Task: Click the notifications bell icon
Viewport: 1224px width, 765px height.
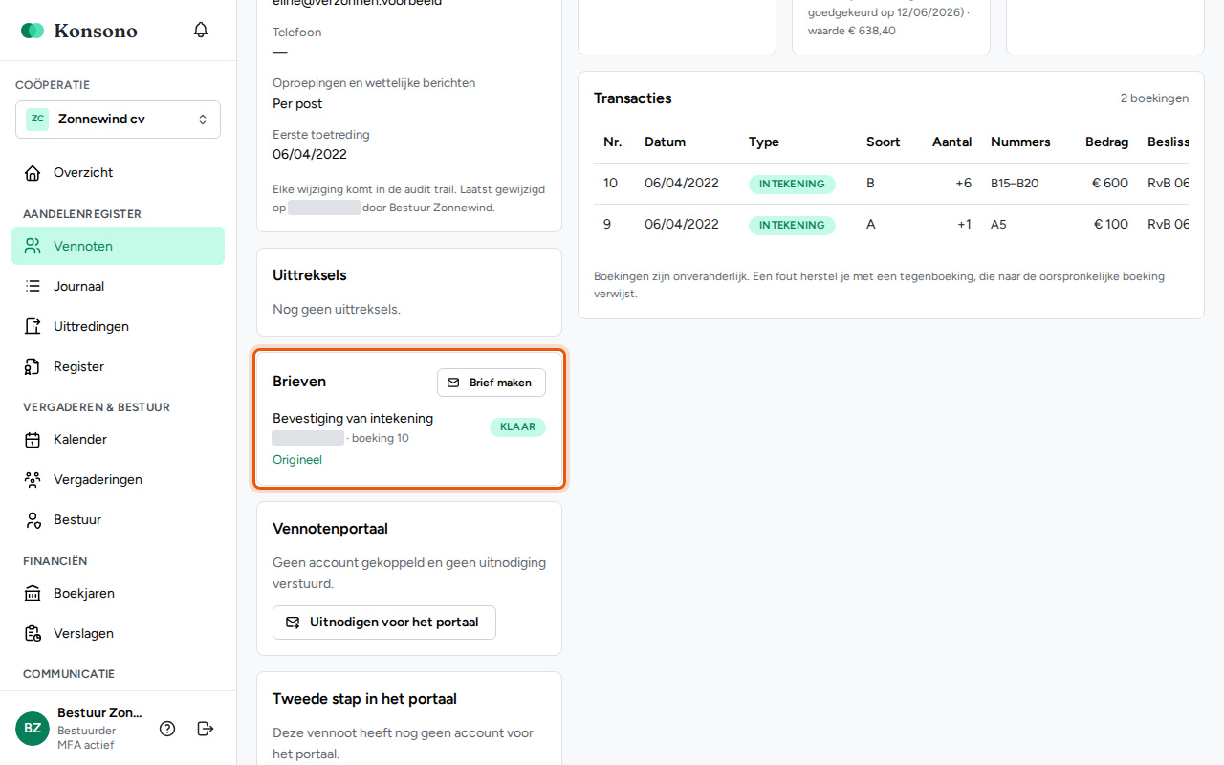Action: tap(201, 30)
